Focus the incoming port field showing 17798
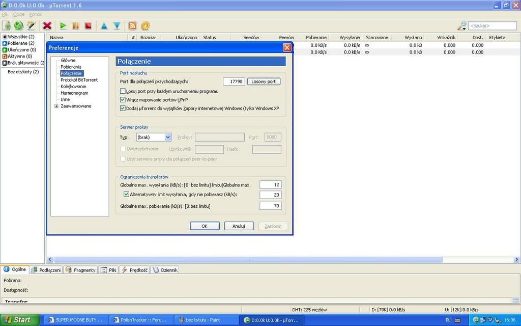521x326 pixels. 234,81
